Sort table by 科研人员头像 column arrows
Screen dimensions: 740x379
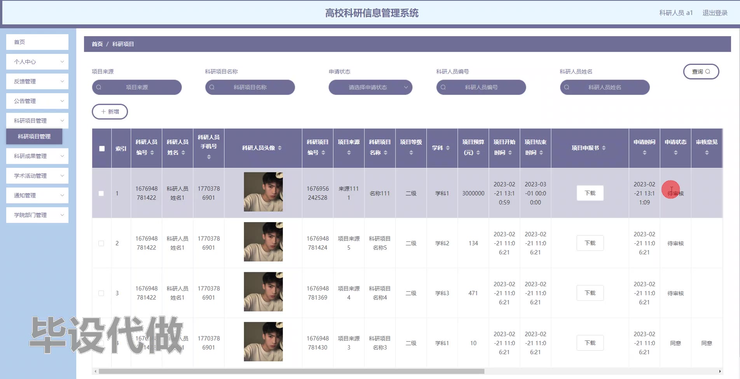click(280, 148)
